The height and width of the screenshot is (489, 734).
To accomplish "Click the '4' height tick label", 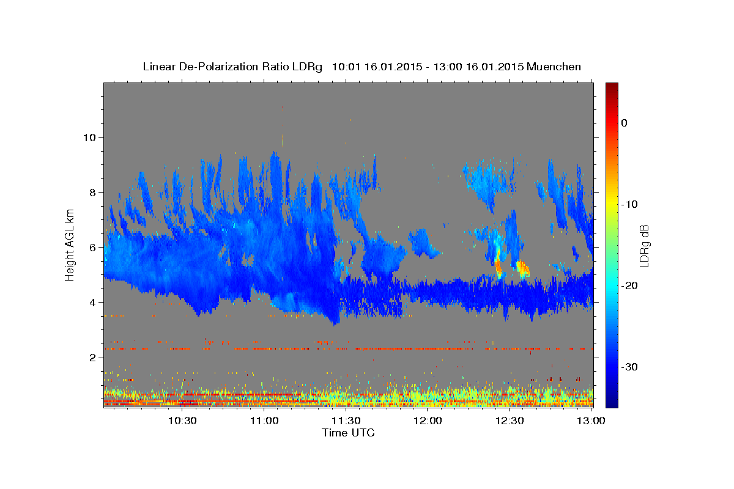I will point(92,302).
